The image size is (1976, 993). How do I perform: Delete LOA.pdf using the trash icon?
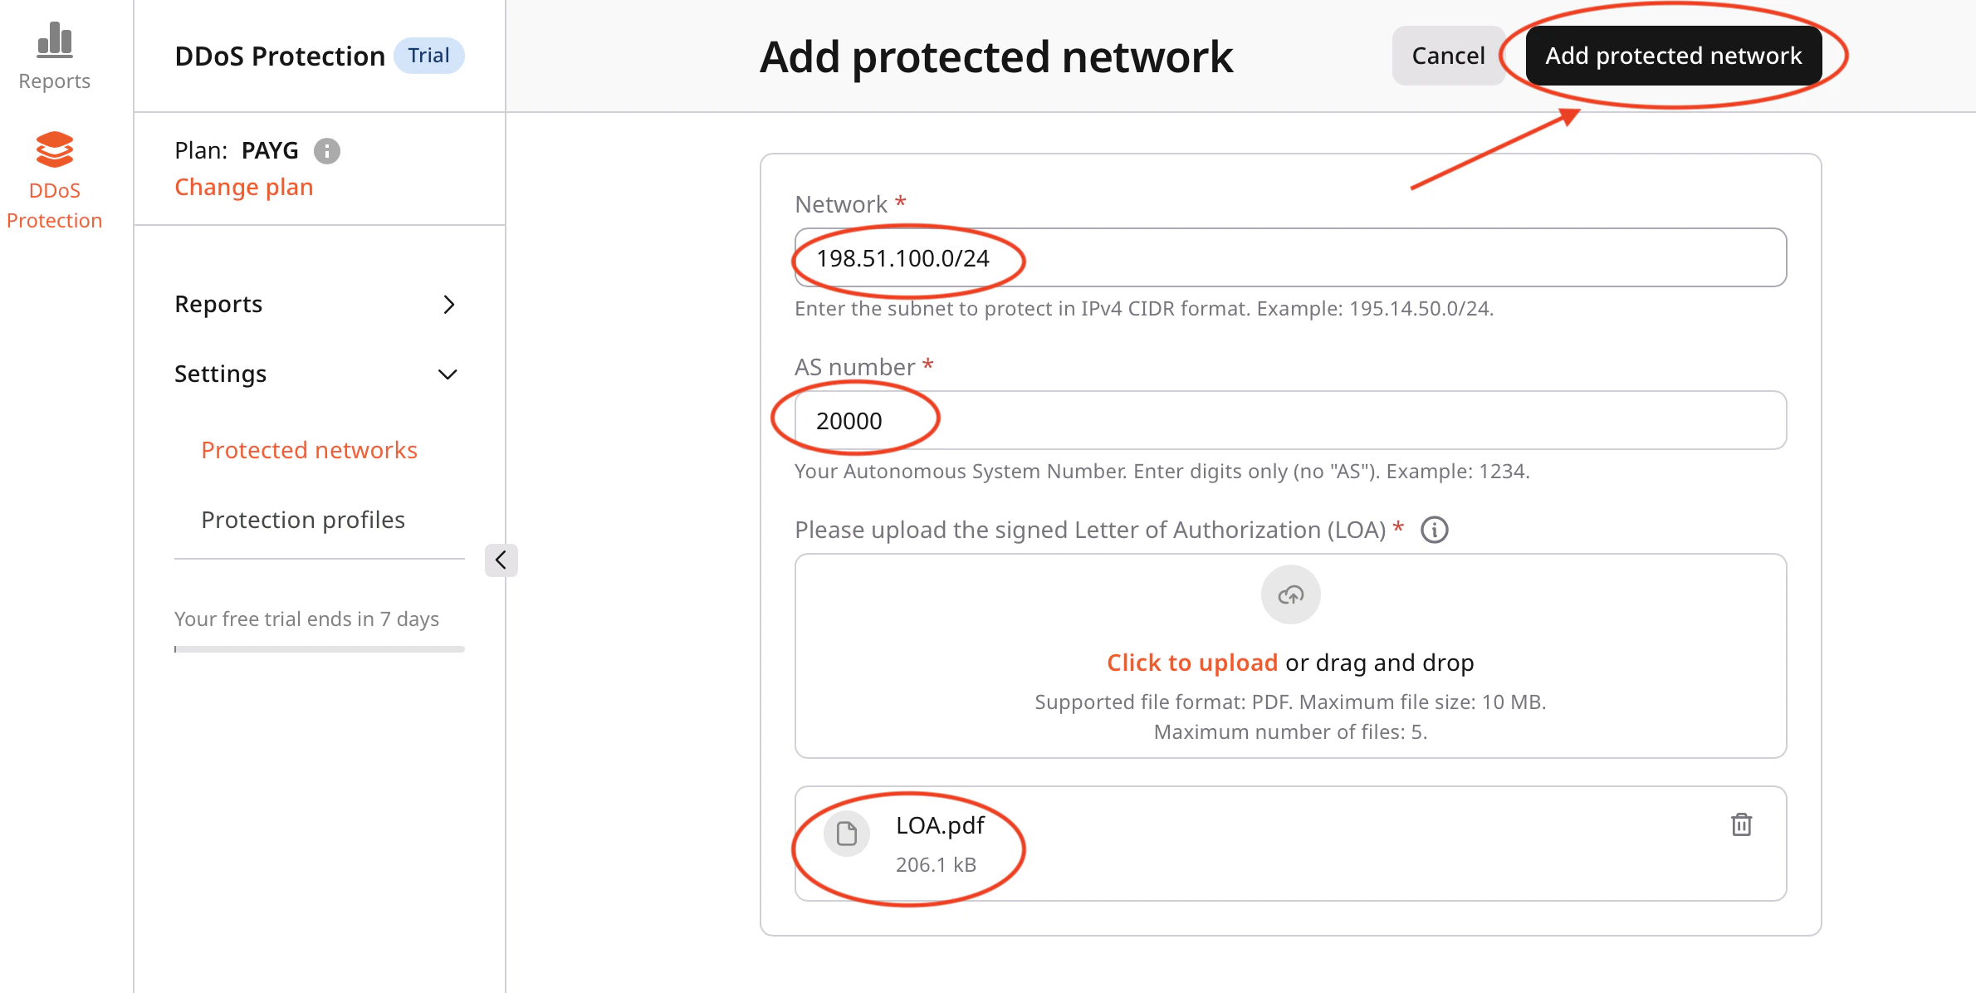point(1742,824)
